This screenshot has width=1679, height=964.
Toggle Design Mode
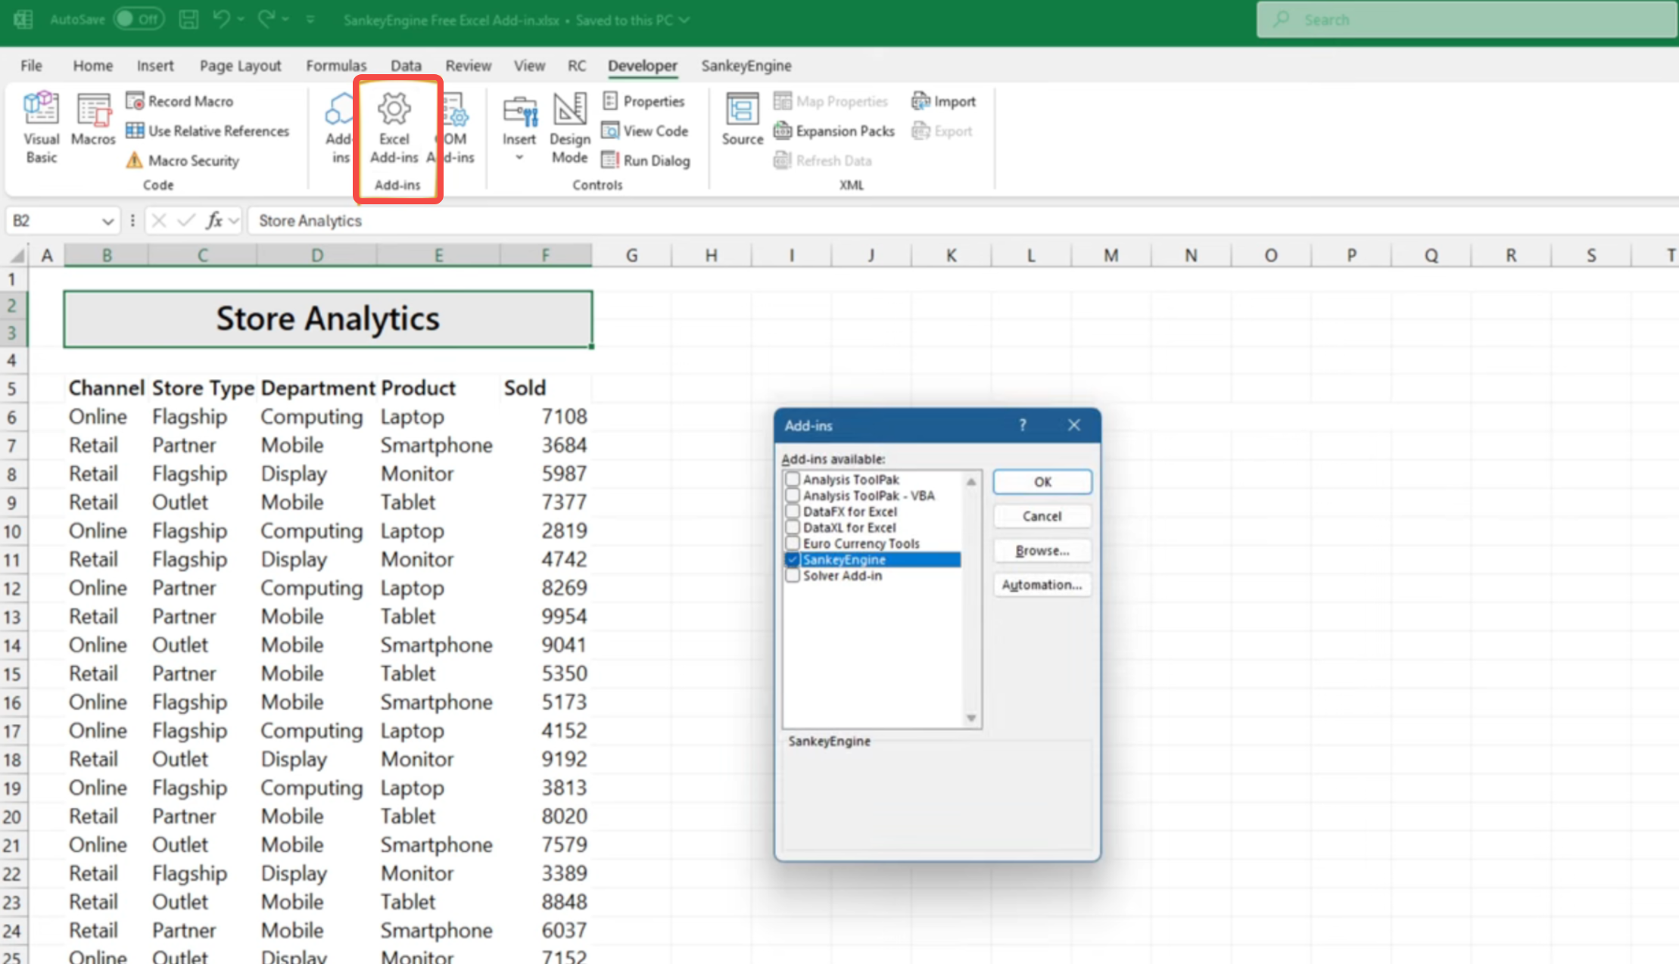point(569,127)
